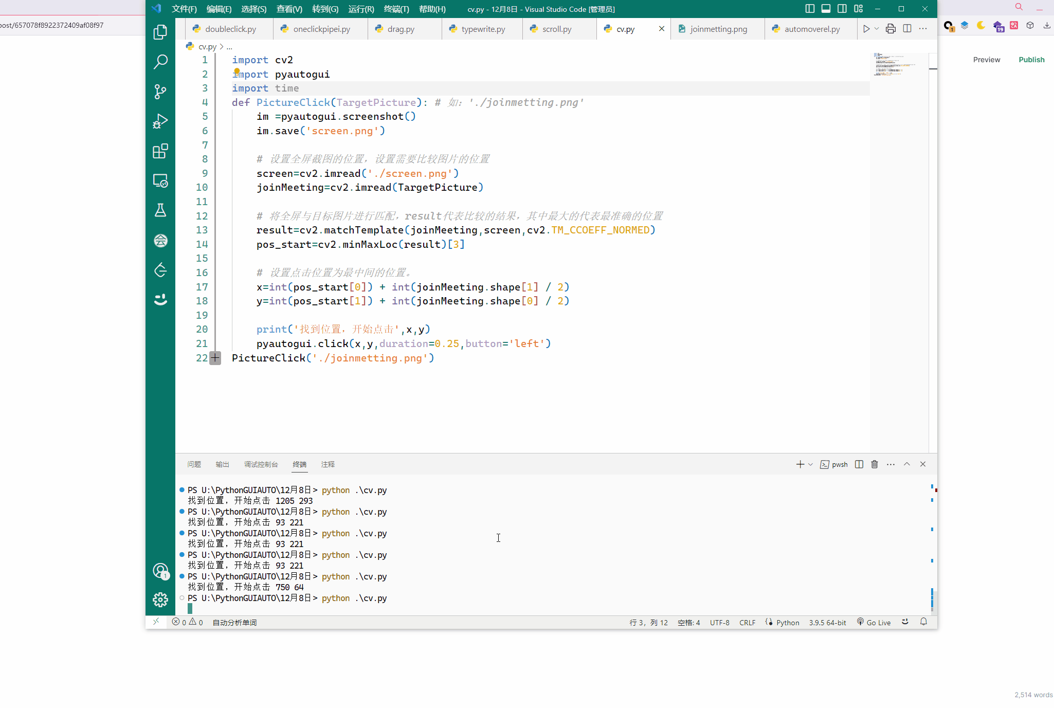
Task: Click the code minimap preview
Action: pyautogui.click(x=895, y=64)
